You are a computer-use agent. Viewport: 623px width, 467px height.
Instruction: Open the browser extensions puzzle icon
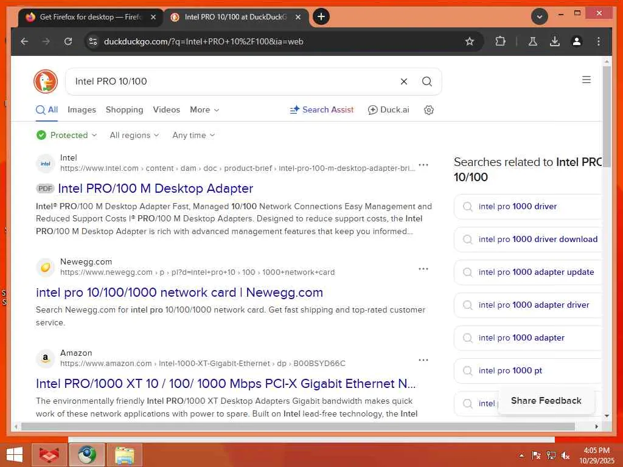(500, 41)
